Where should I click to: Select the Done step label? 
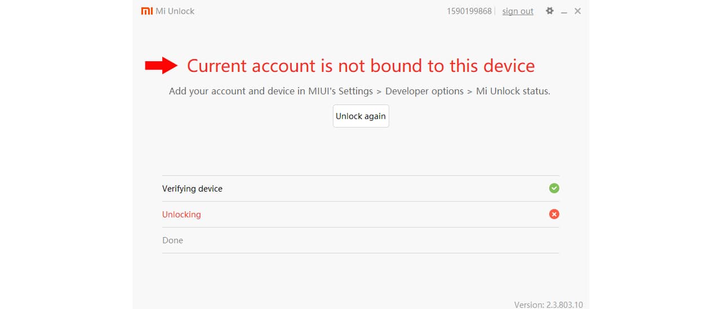pos(172,240)
